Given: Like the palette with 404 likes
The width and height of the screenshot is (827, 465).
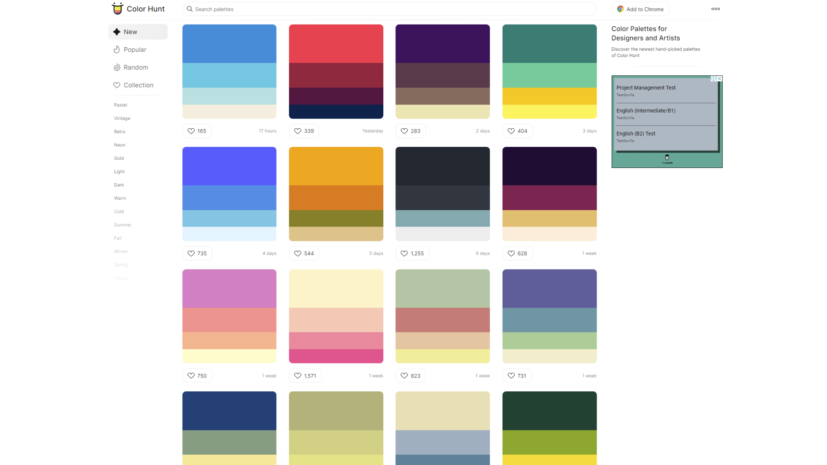Looking at the screenshot, I should 517,131.
